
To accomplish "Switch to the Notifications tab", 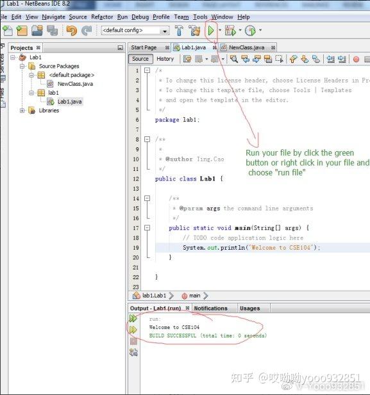I will click(211, 309).
